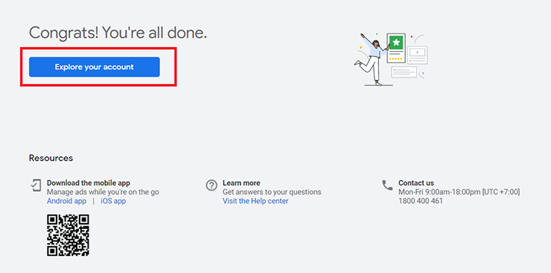
Task: Click the phone handset Contact us icon
Action: (387, 185)
